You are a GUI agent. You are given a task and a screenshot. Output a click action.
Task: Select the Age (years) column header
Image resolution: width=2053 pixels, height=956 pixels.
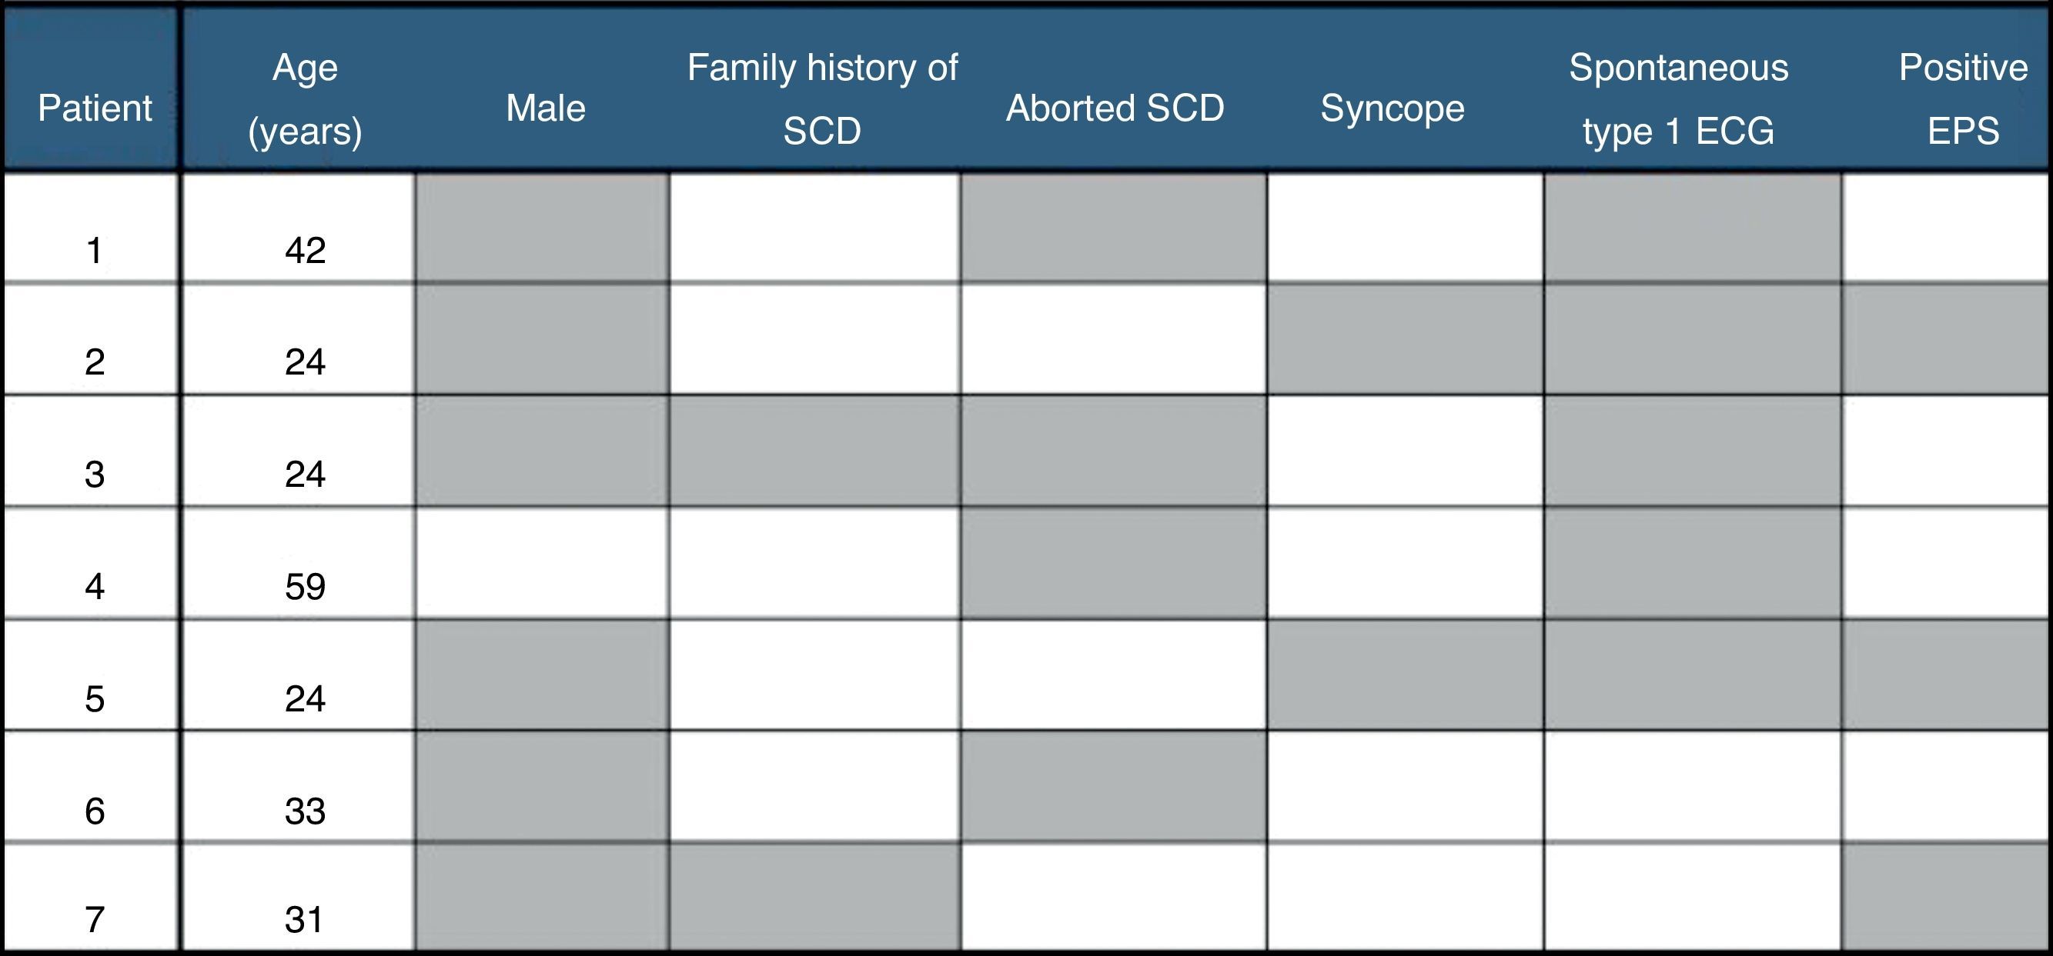(x=304, y=98)
